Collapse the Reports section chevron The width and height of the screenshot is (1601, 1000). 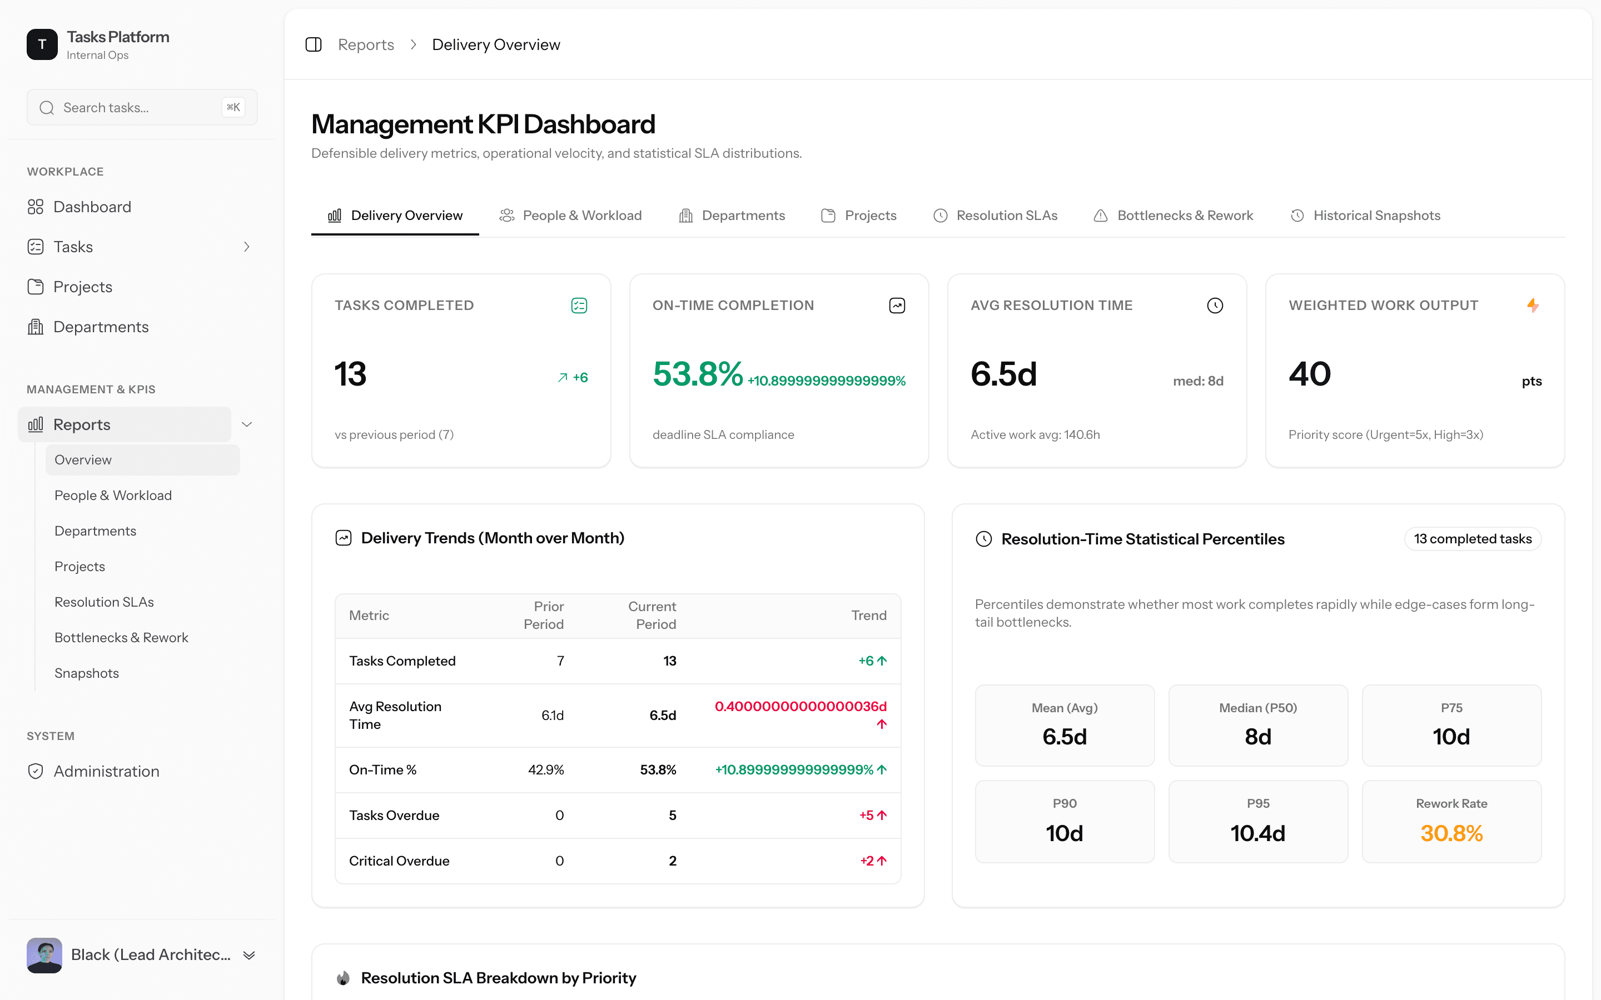pos(247,424)
